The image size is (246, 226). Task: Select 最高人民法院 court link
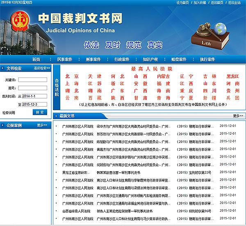click(x=152, y=69)
